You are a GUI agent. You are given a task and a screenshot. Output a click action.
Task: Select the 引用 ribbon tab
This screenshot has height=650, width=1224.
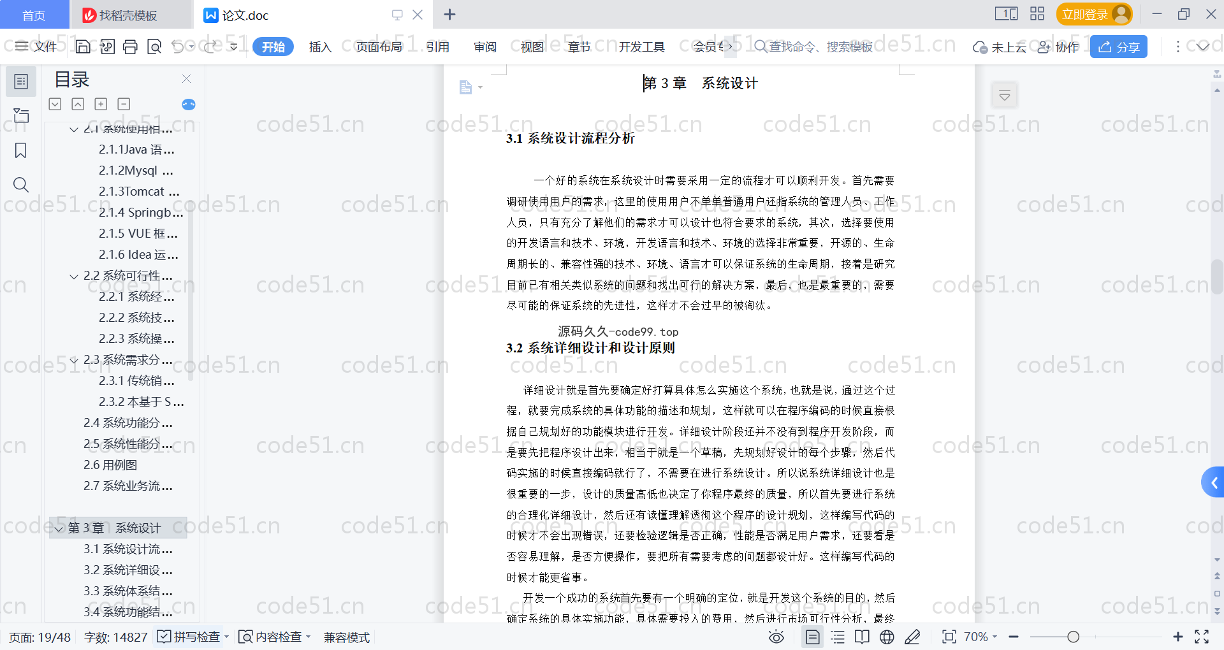pyautogui.click(x=438, y=47)
